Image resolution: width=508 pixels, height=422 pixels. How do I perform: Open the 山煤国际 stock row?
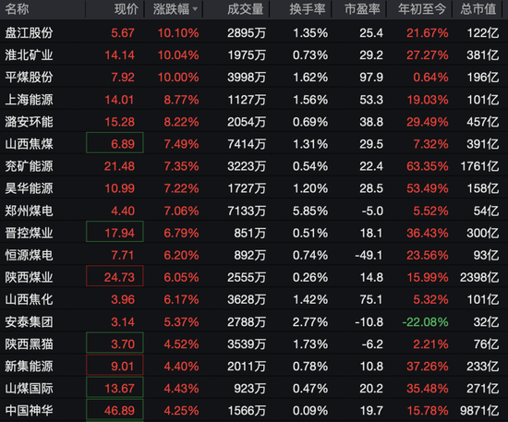coord(254,389)
